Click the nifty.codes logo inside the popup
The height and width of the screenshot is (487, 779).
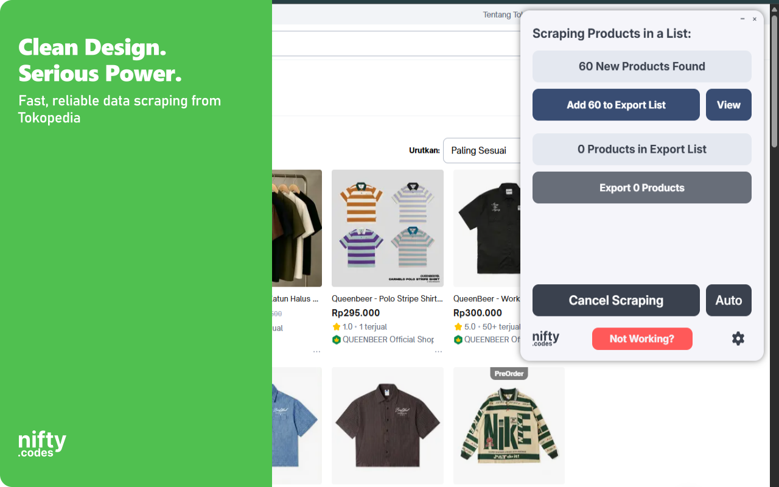click(x=545, y=338)
